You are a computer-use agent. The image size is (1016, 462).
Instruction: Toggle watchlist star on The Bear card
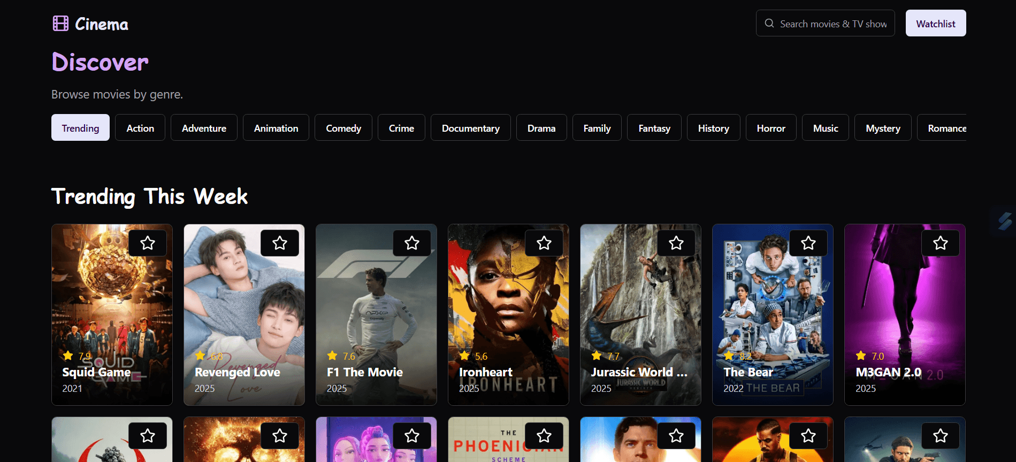click(808, 243)
